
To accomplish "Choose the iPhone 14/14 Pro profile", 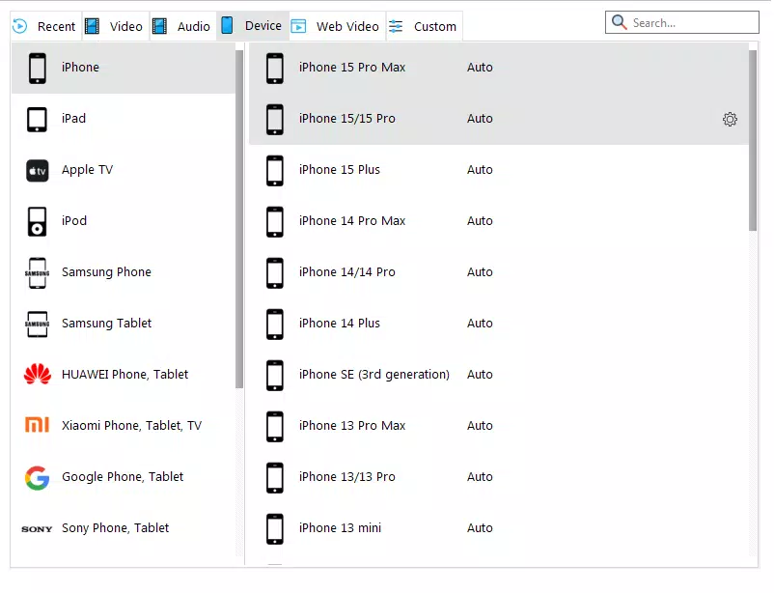I will coord(499,272).
